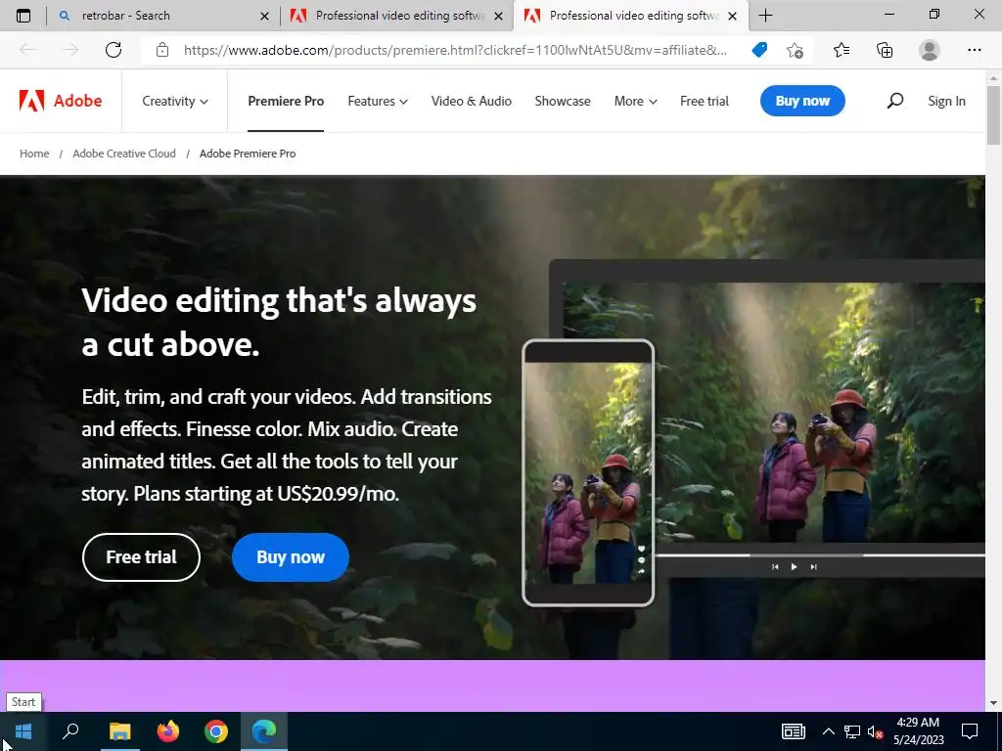Image resolution: width=1002 pixels, height=751 pixels.
Task: Open the notification center icon
Action: 970,731
